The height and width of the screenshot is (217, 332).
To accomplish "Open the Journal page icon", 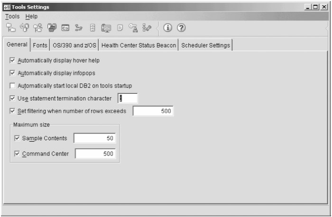I will click(x=120, y=28).
